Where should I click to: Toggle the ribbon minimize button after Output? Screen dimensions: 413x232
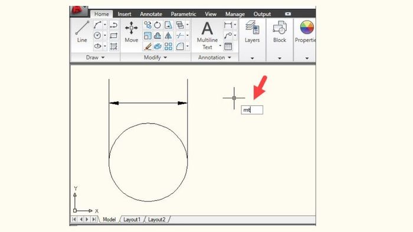tap(288, 14)
